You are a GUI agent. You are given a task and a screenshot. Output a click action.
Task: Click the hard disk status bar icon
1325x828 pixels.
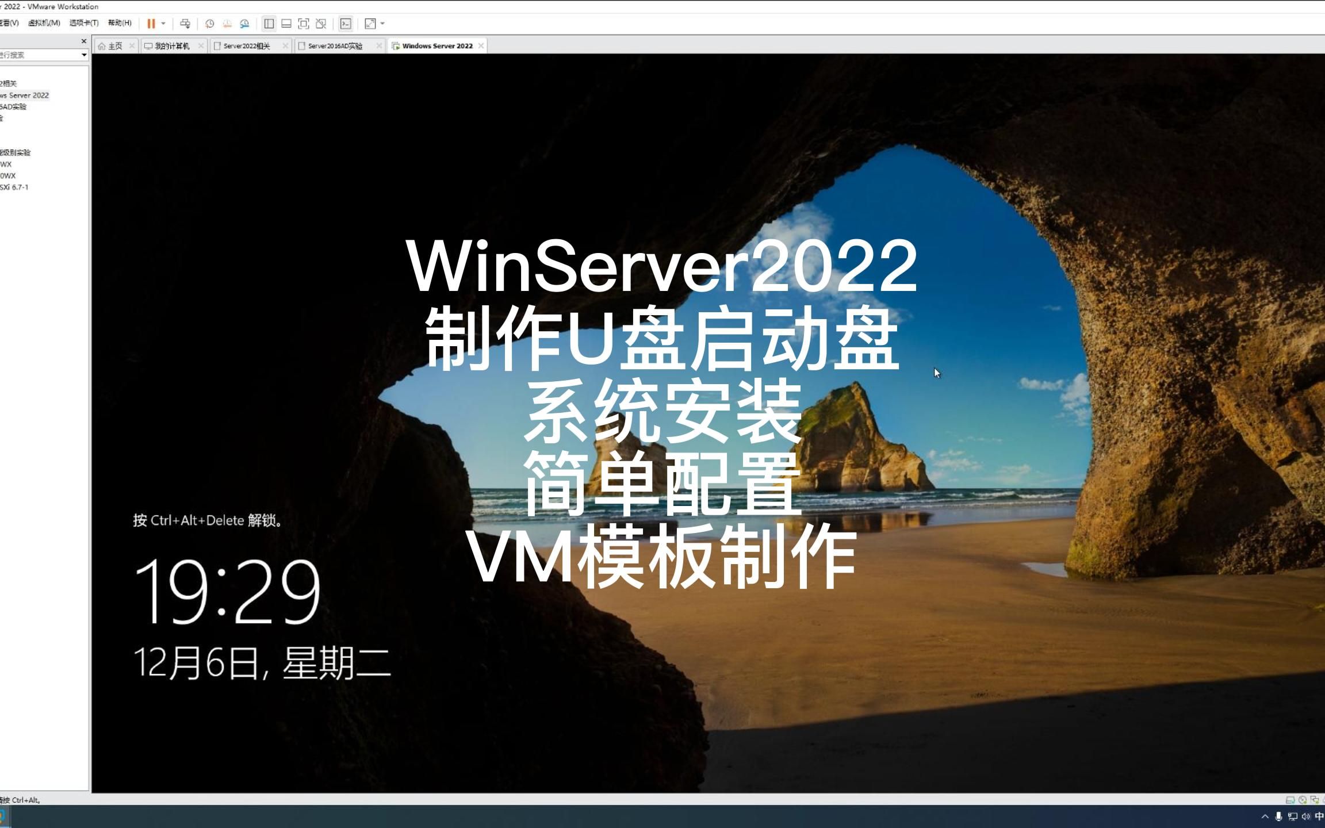click(x=1290, y=800)
